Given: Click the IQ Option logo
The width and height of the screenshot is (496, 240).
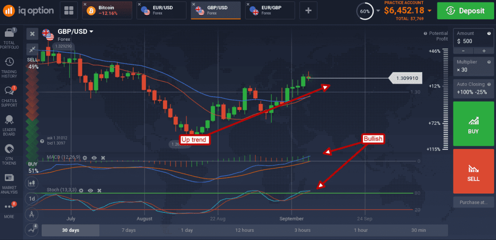Looking at the screenshot, I should point(29,10).
